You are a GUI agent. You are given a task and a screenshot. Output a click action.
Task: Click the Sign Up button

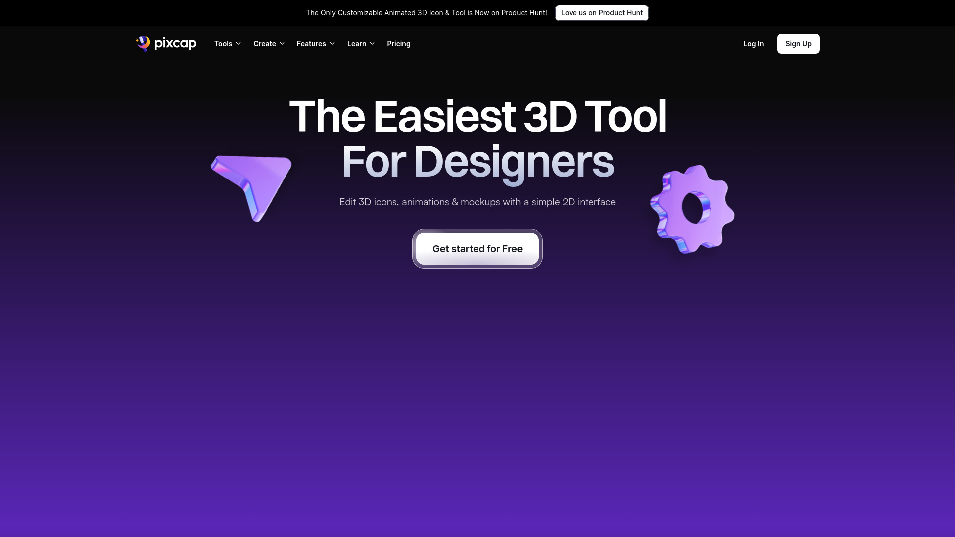coord(798,43)
